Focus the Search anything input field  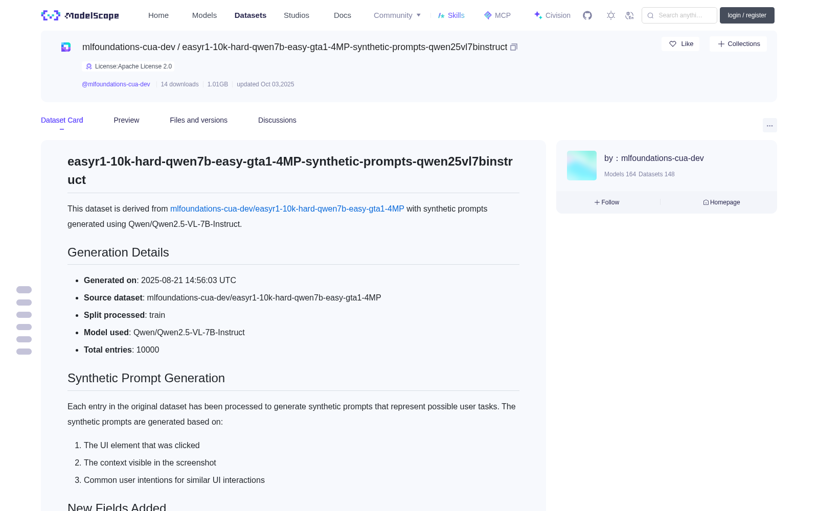click(x=679, y=15)
